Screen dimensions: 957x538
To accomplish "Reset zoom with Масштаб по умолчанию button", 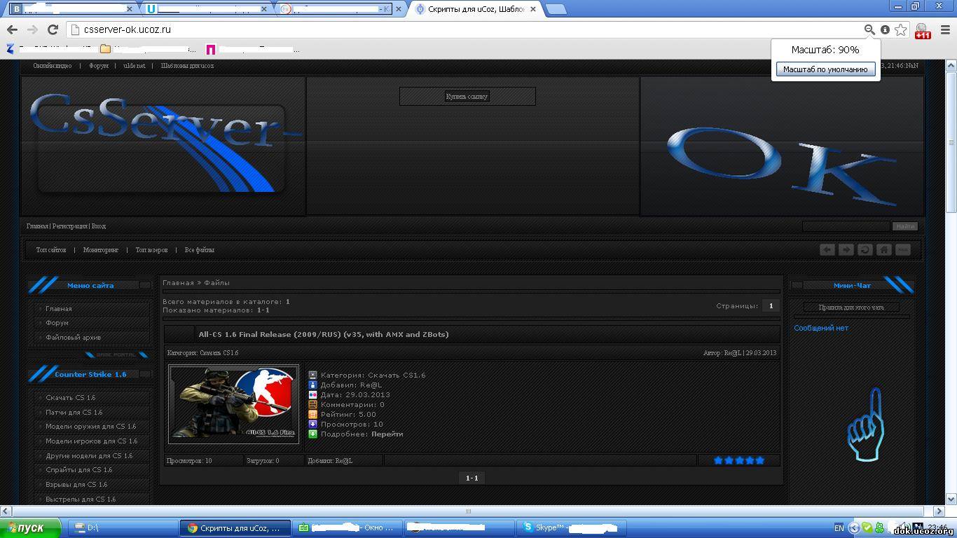I will [825, 69].
